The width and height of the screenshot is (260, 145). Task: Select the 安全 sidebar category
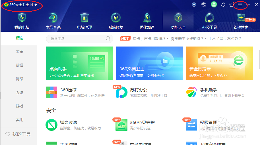(x=20, y=52)
